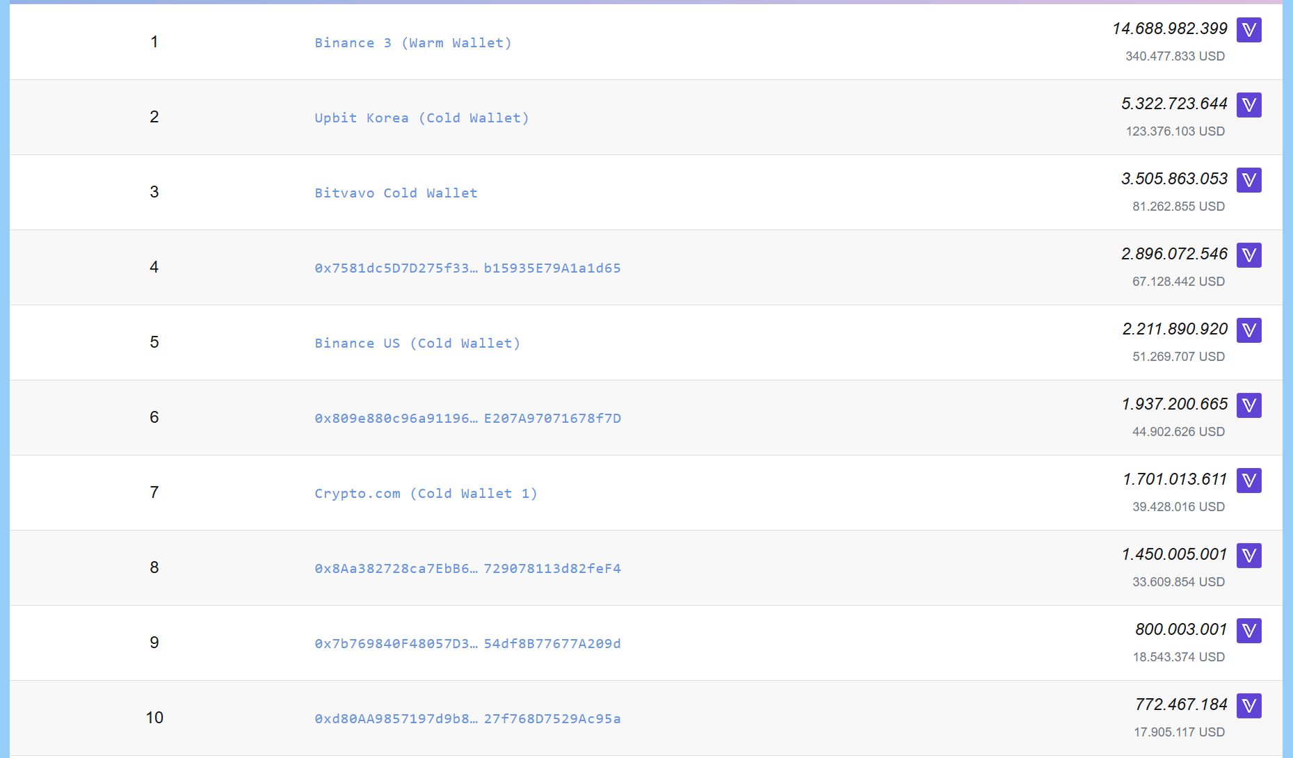
Task: Select balance value 1.701.013.611
Action: [x=1175, y=479]
